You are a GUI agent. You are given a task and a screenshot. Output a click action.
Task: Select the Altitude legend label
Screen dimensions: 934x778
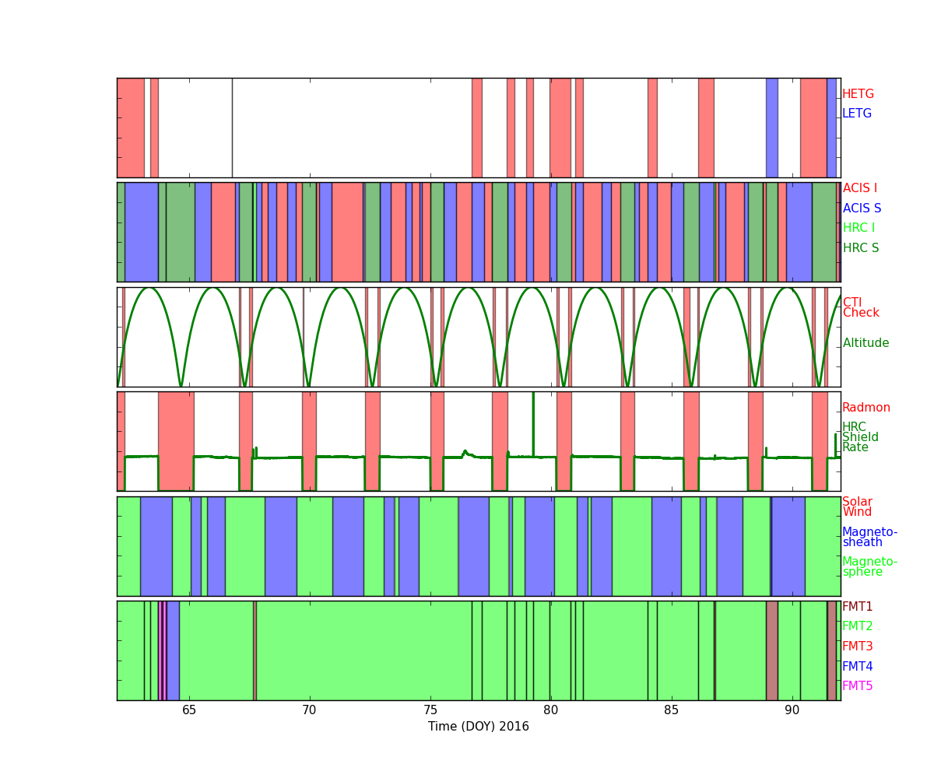(866, 343)
